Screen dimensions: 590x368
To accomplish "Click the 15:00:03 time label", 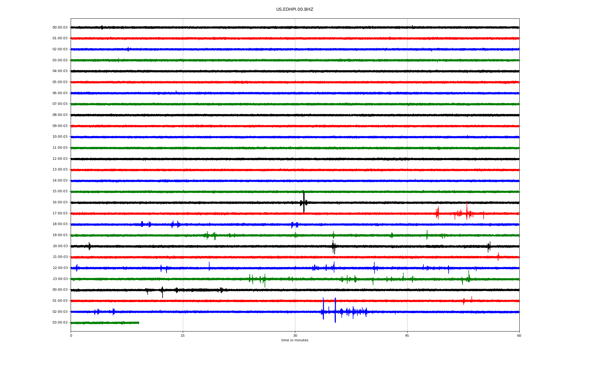I will [60, 191].
